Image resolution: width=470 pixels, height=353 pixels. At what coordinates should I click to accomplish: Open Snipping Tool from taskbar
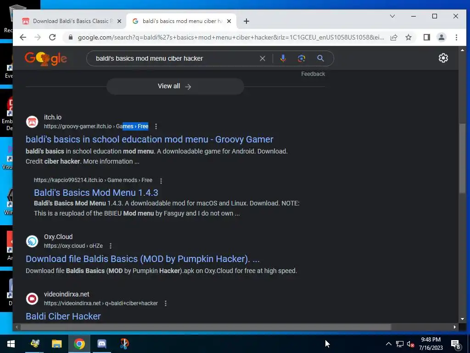click(x=124, y=344)
